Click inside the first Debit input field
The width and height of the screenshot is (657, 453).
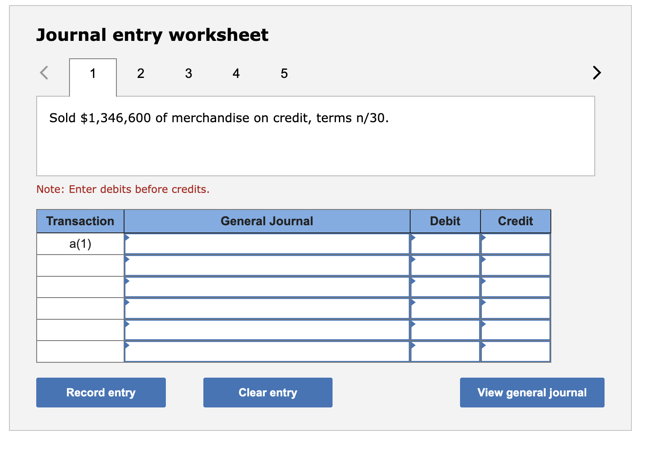click(446, 243)
